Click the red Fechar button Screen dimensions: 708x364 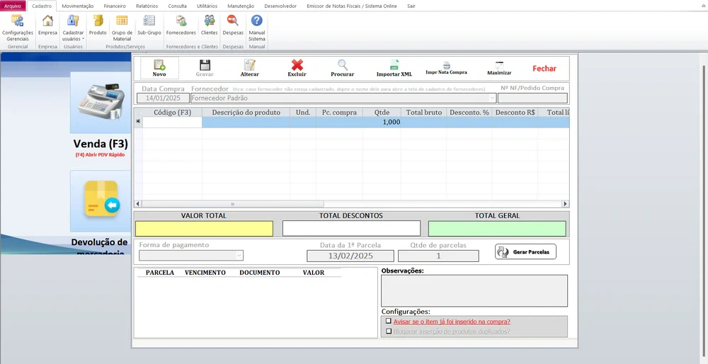point(544,69)
